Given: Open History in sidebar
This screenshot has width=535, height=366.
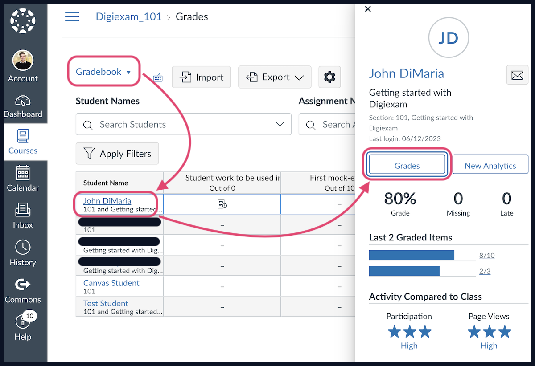Looking at the screenshot, I should click(x=23, y=253).
